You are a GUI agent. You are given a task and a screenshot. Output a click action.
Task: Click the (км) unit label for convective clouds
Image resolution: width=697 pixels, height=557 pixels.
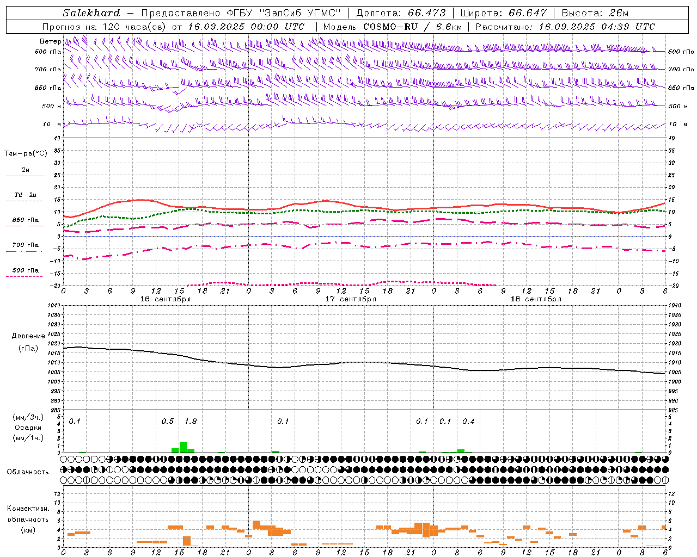tap(28, 530)
